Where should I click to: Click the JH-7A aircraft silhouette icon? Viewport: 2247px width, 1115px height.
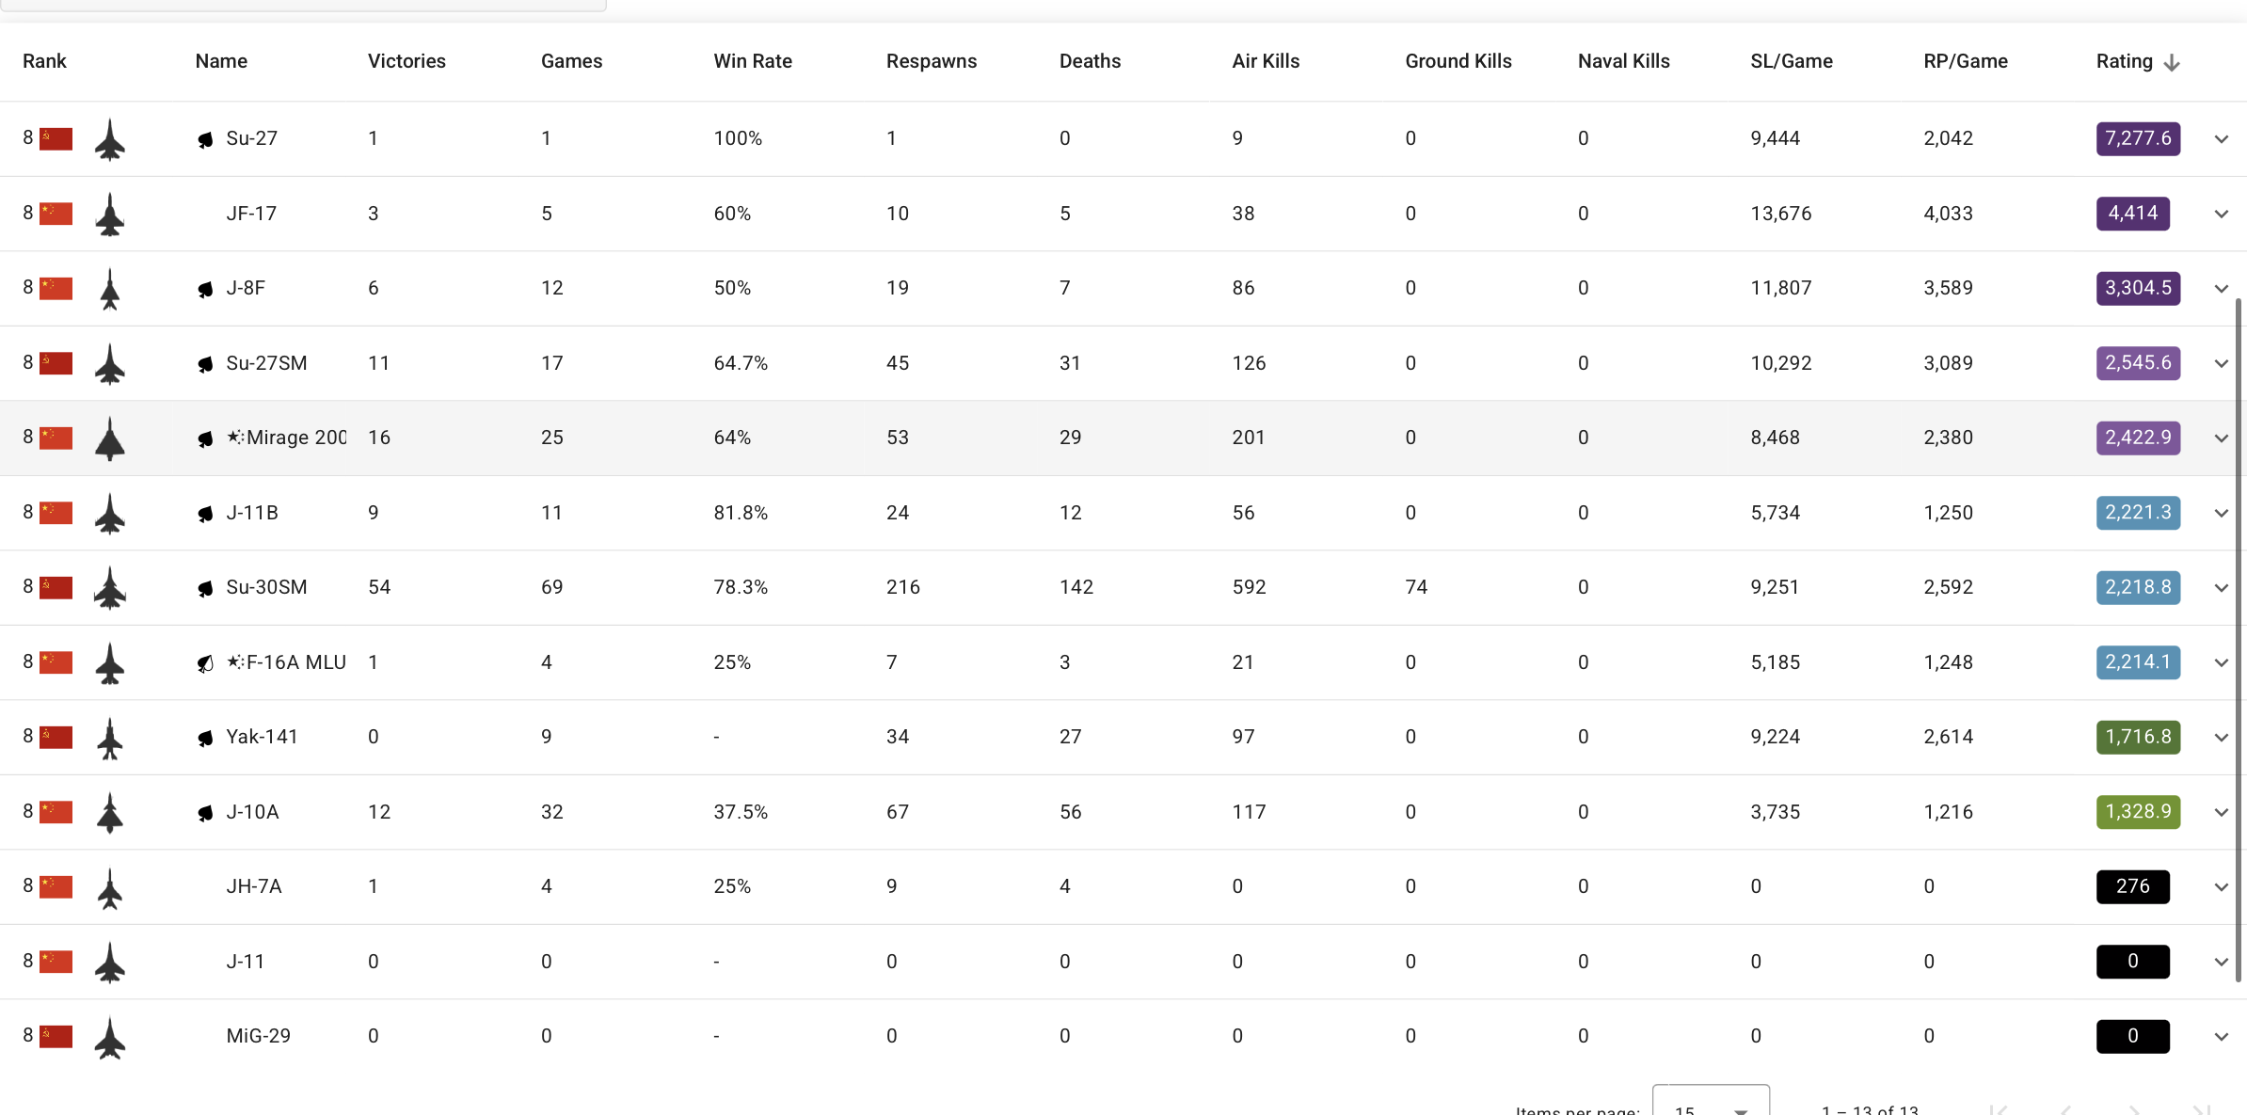[110, 887]
